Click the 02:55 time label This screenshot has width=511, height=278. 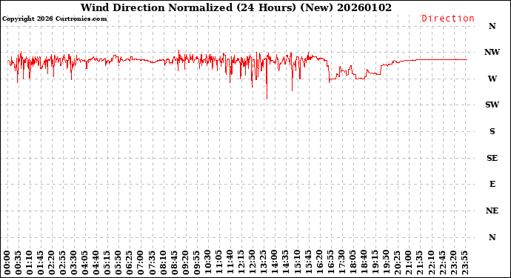[63, 262]
